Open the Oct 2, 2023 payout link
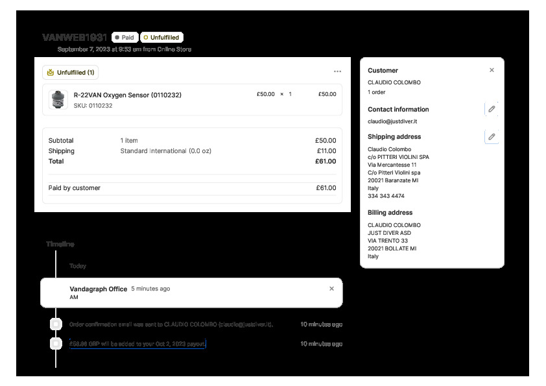 point(137,344)
